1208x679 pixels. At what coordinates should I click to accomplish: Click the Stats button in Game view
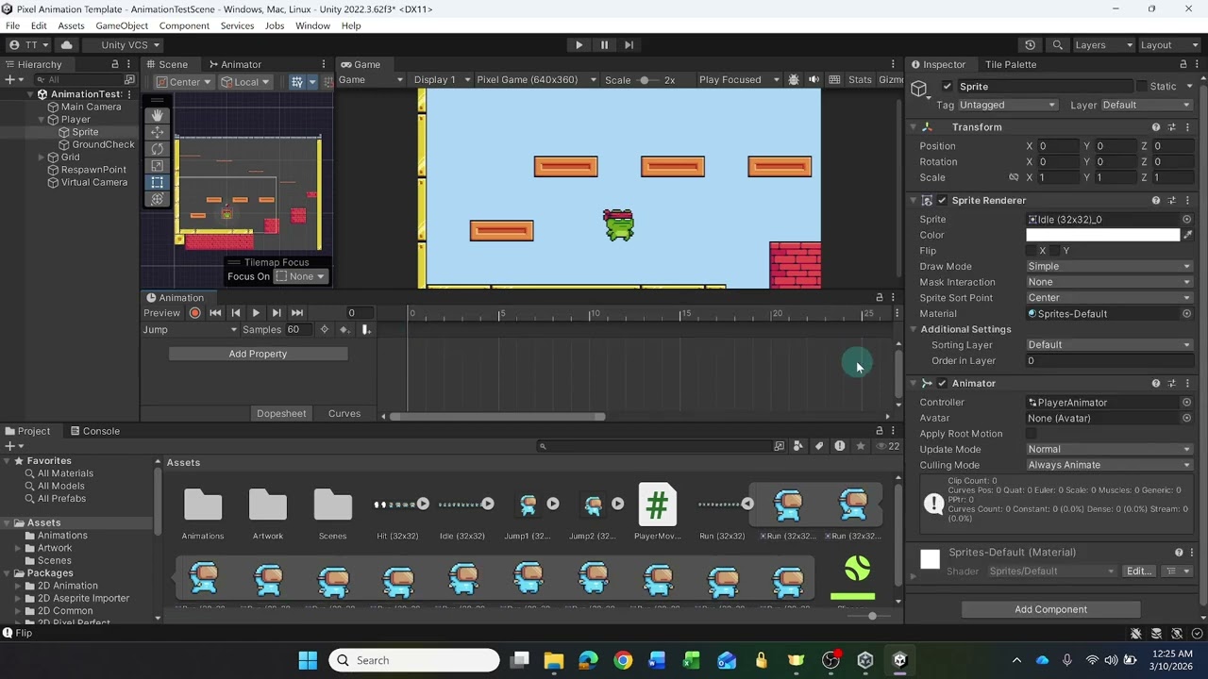click(x=860, y=79)
